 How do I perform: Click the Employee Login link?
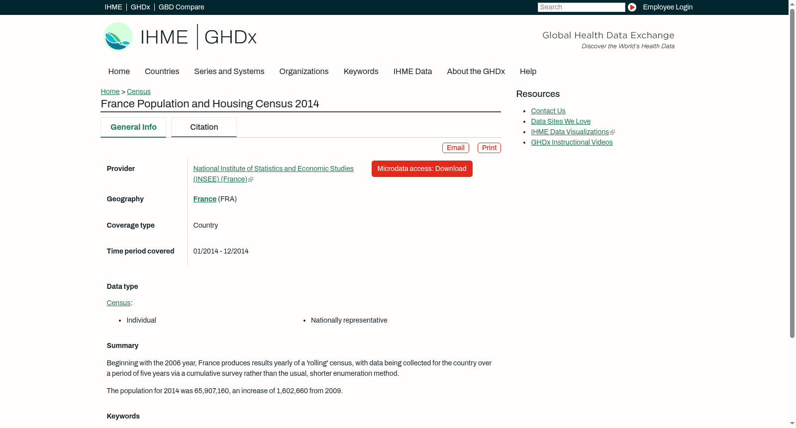[668, 7]
